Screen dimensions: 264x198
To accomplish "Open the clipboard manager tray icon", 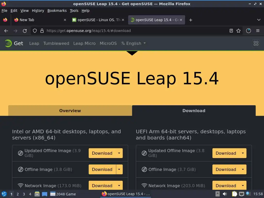I will pyautogui.click(x=235, y=194).
